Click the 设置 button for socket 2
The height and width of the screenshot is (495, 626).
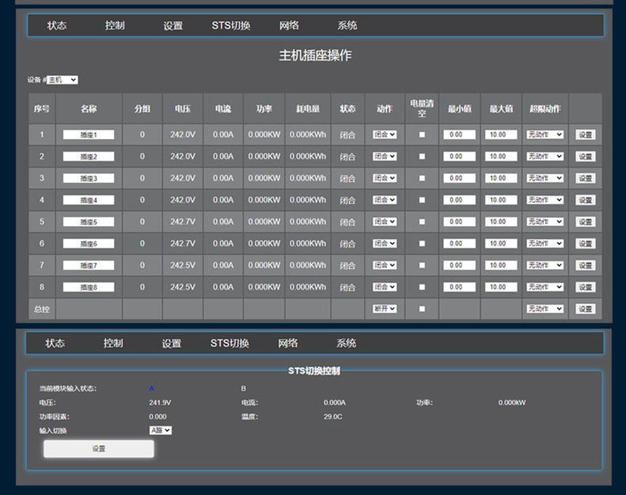[x=585, y=157]
